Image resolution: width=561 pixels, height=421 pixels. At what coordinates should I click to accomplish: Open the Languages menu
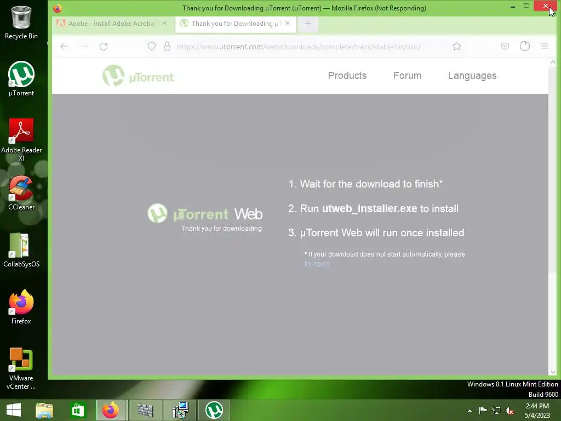point(472,76)
